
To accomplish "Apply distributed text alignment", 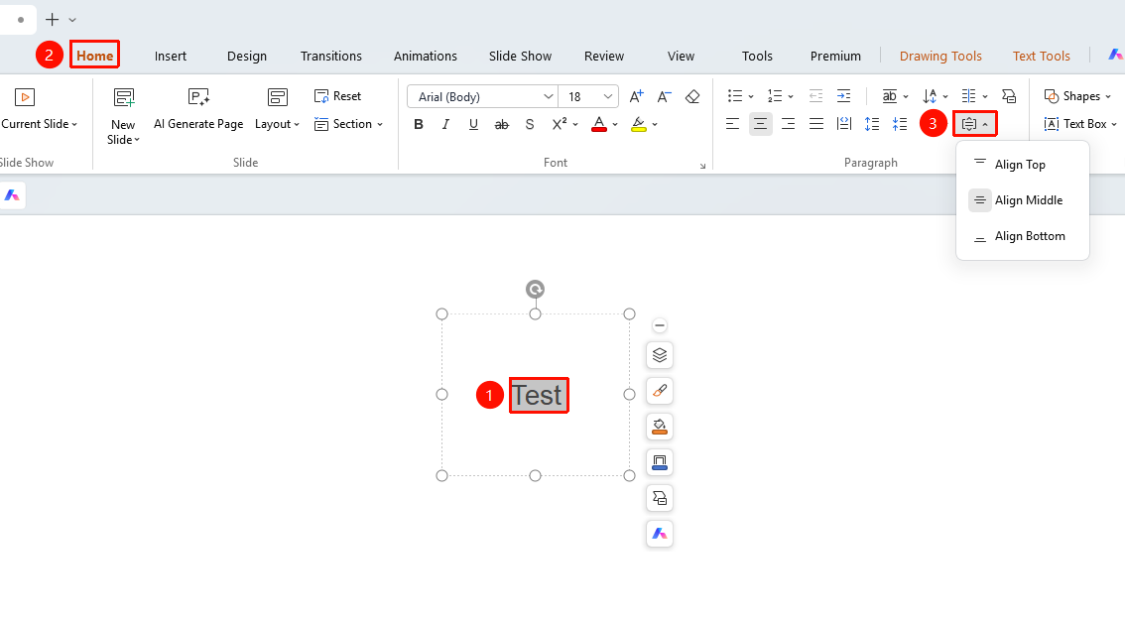I will [843, 124].
